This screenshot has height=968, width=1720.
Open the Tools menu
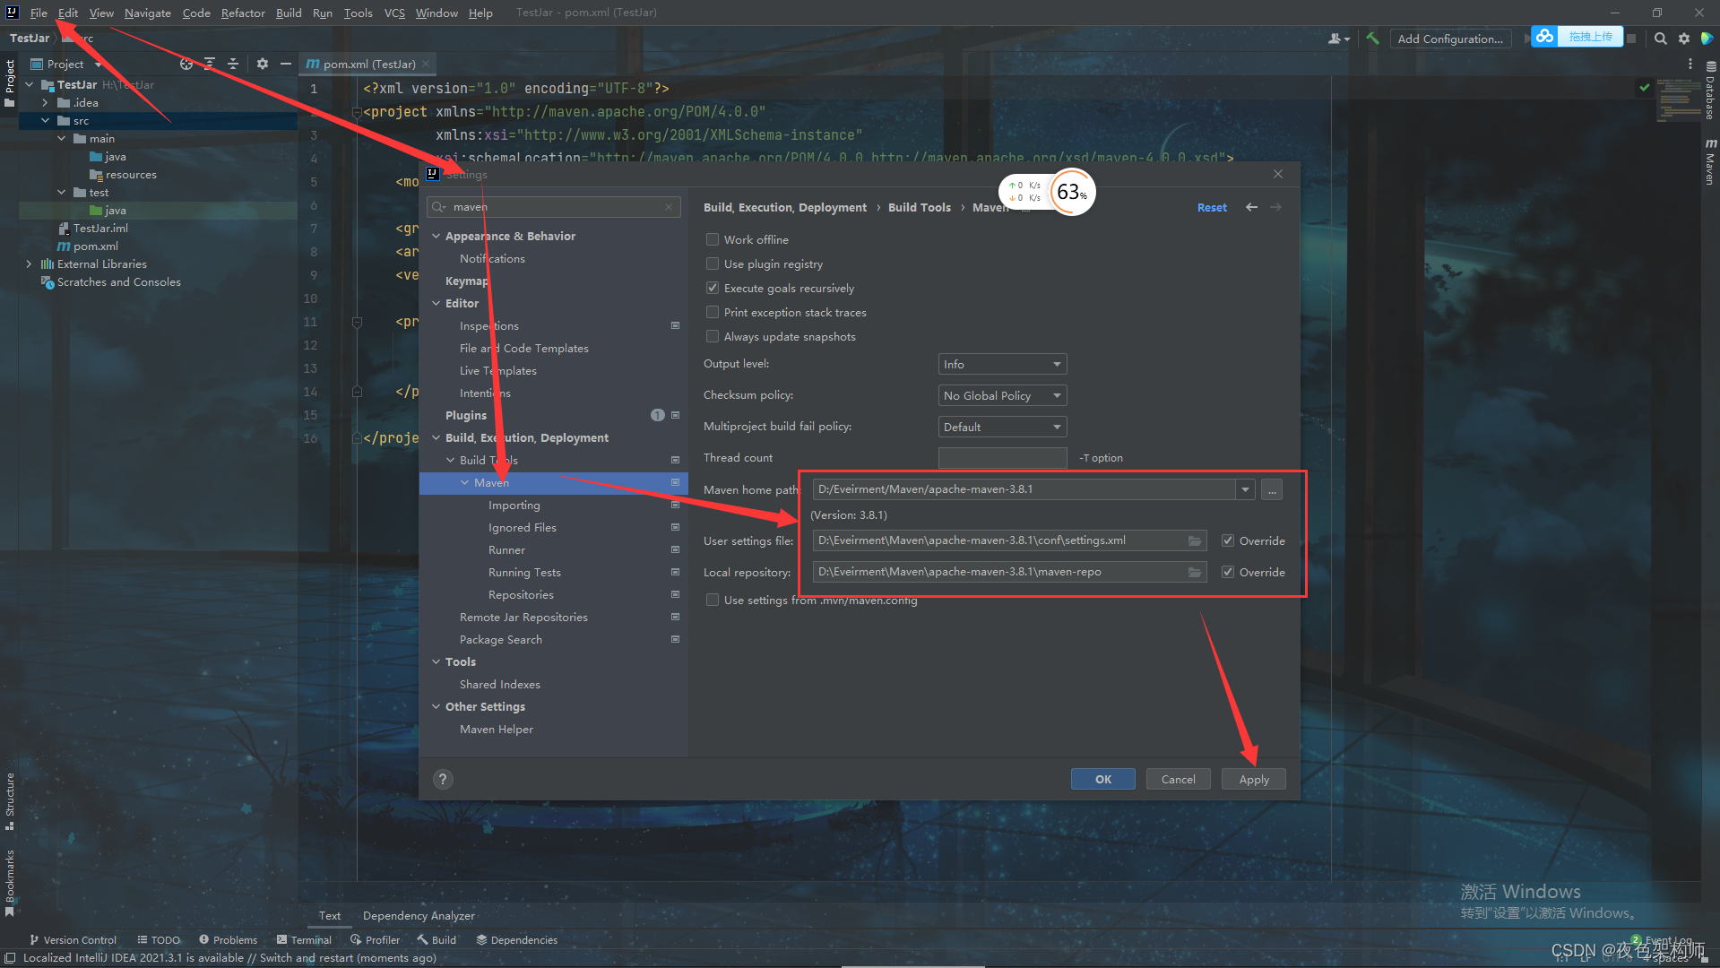pos(358,13)
